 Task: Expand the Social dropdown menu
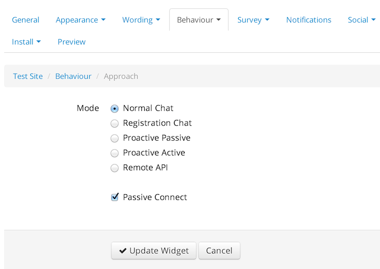(x=362, y=20)
